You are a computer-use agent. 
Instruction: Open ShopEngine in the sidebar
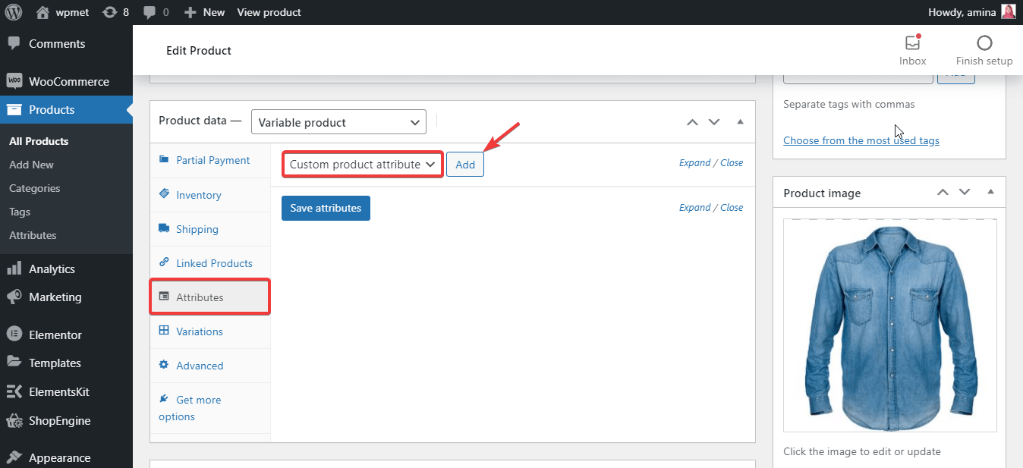[59, 421]
